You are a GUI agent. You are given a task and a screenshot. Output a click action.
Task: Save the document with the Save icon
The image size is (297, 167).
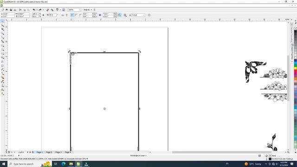[x=11, y=10]
